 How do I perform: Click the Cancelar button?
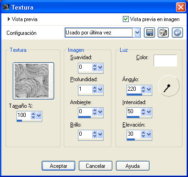[95, 166]
